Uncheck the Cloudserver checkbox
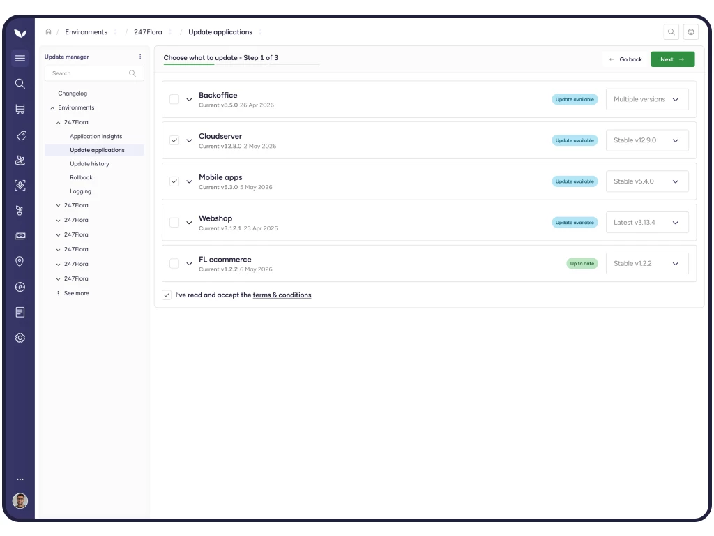This screenshot has height=536, width=714. [174, 140]
